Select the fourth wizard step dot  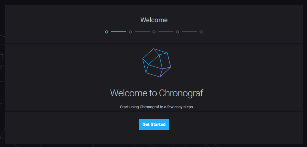(177, 32)
